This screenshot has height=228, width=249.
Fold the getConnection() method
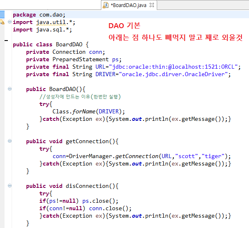10,142
